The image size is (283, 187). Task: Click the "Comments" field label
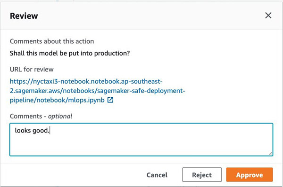(x=26, y=117)
